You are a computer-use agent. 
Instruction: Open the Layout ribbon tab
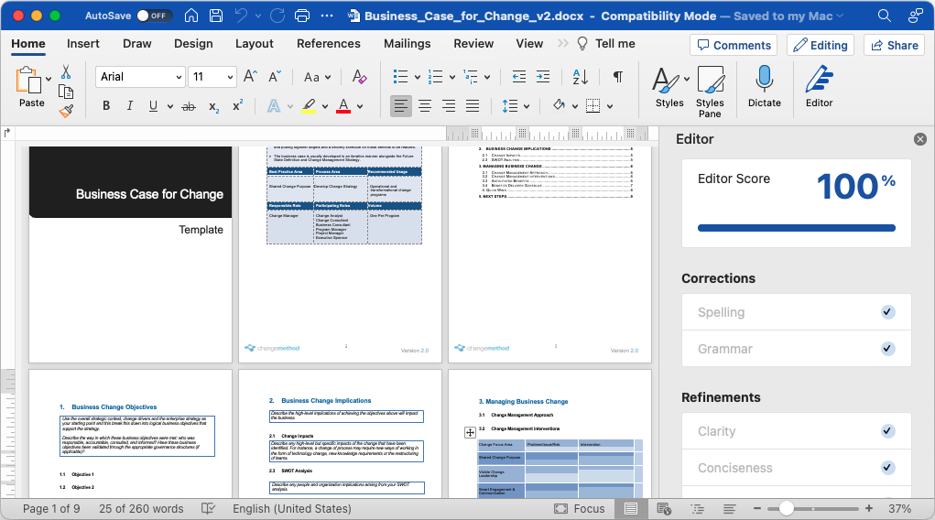point(254,43)
